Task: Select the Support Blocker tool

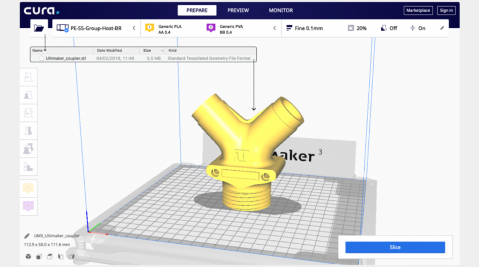Action: pos(28,167)
